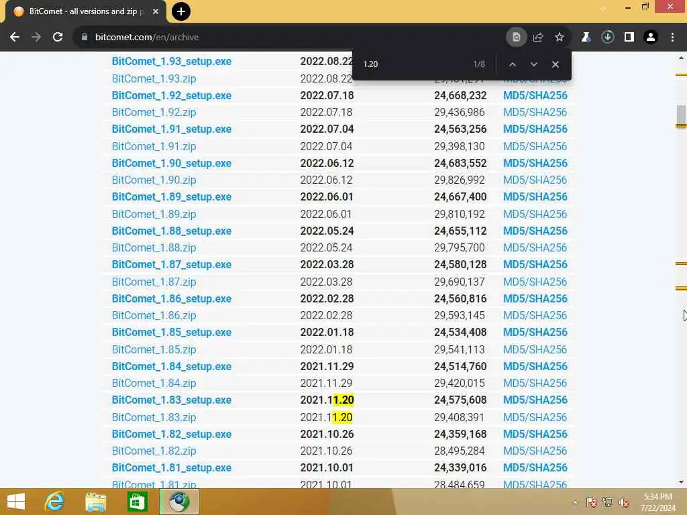Click the taskbar volume icon

tap(624, 502)
